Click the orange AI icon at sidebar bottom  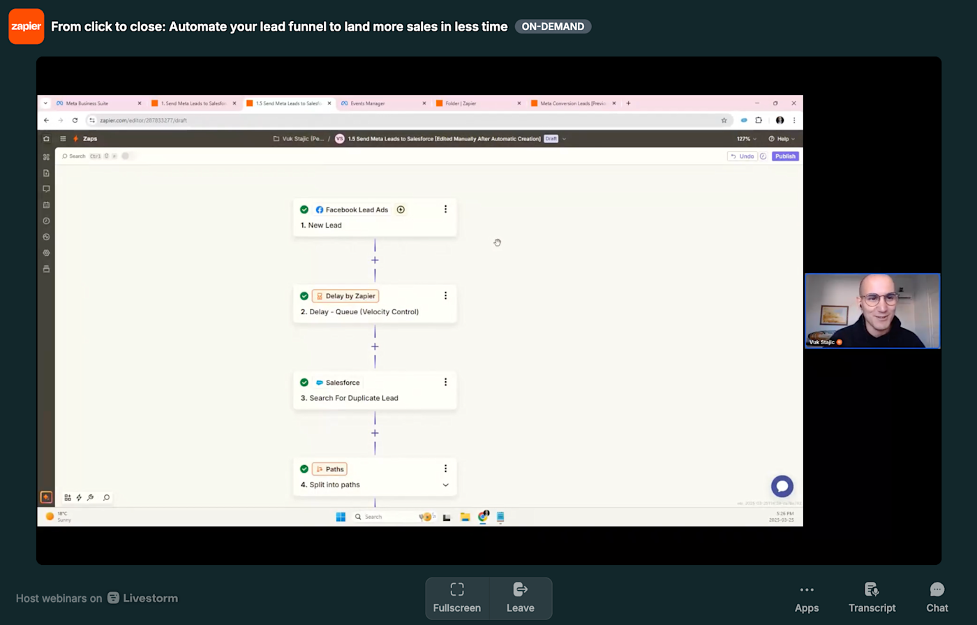point(46,497)
